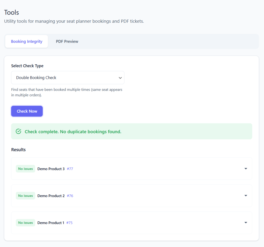This screenshot has width=264, height=247.
Task: Open order link #77
Action: pyautogui.click(x=70, y=169)
